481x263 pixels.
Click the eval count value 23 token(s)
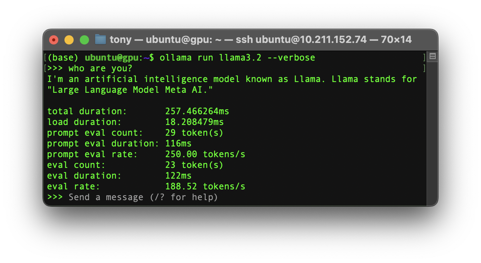pos(194,165)
